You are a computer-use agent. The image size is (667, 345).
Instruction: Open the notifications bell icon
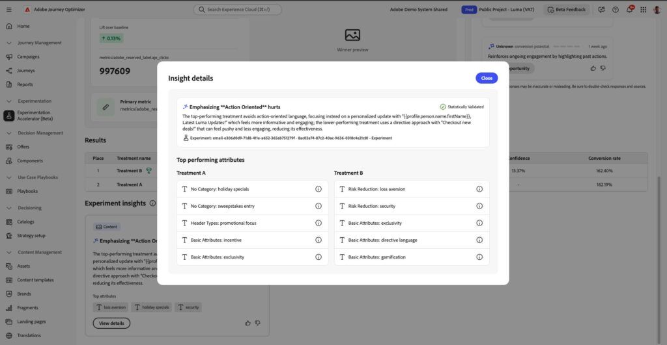click(629, 9)
